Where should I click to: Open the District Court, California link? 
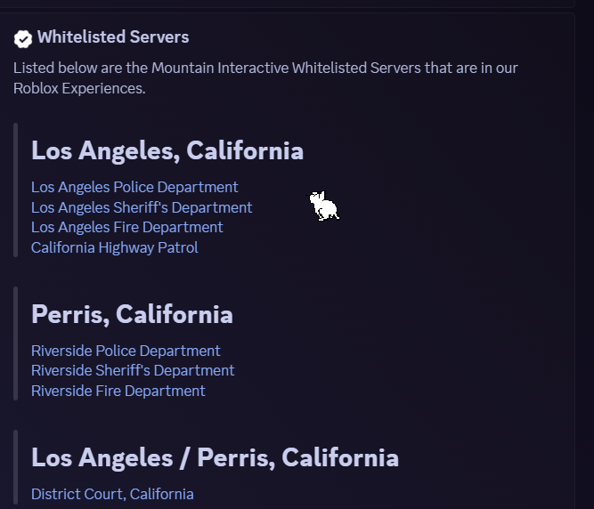[112, 494]
